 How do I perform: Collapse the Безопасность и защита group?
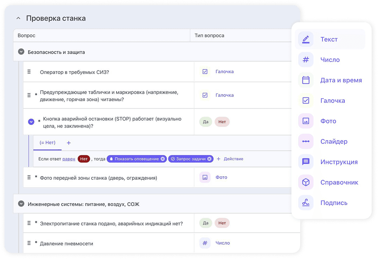[x=21, y=51]
